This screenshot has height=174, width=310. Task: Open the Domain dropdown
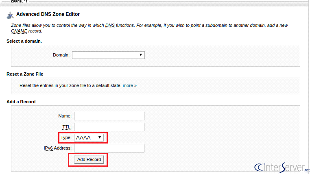coord(108,55)
